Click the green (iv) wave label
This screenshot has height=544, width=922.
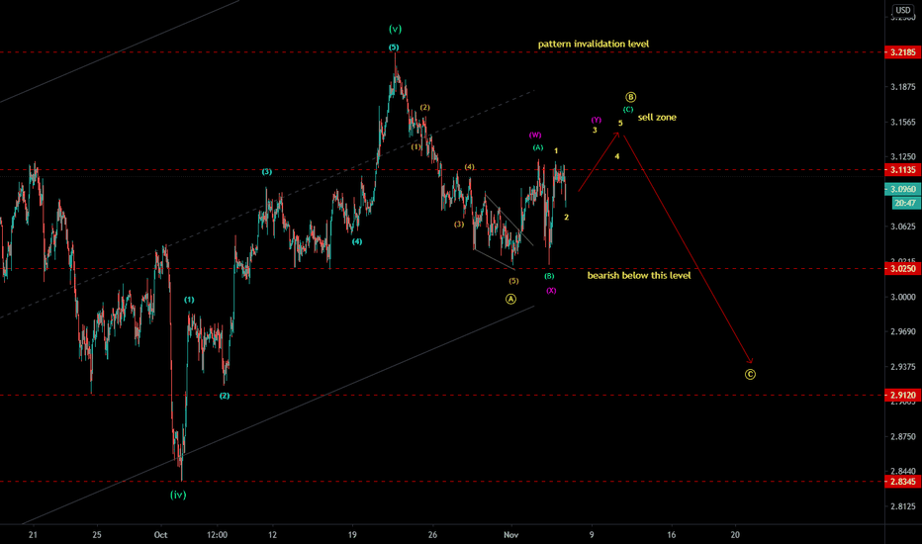(x=178, y=495)
